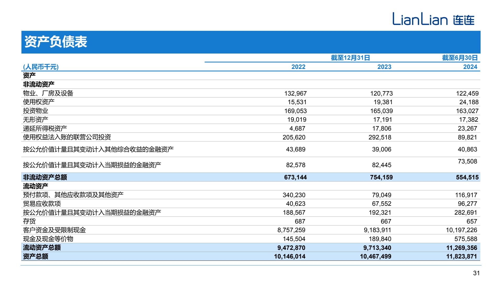
Task: Click the value 122,459
Action: (x=467, y=93)
